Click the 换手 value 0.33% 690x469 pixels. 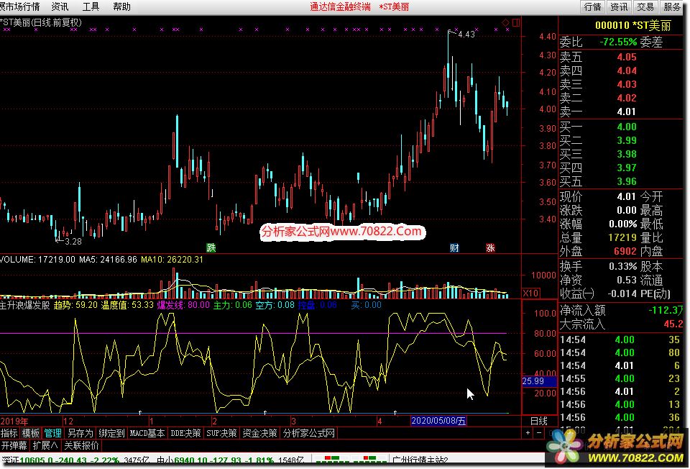[x=622, y=266]
